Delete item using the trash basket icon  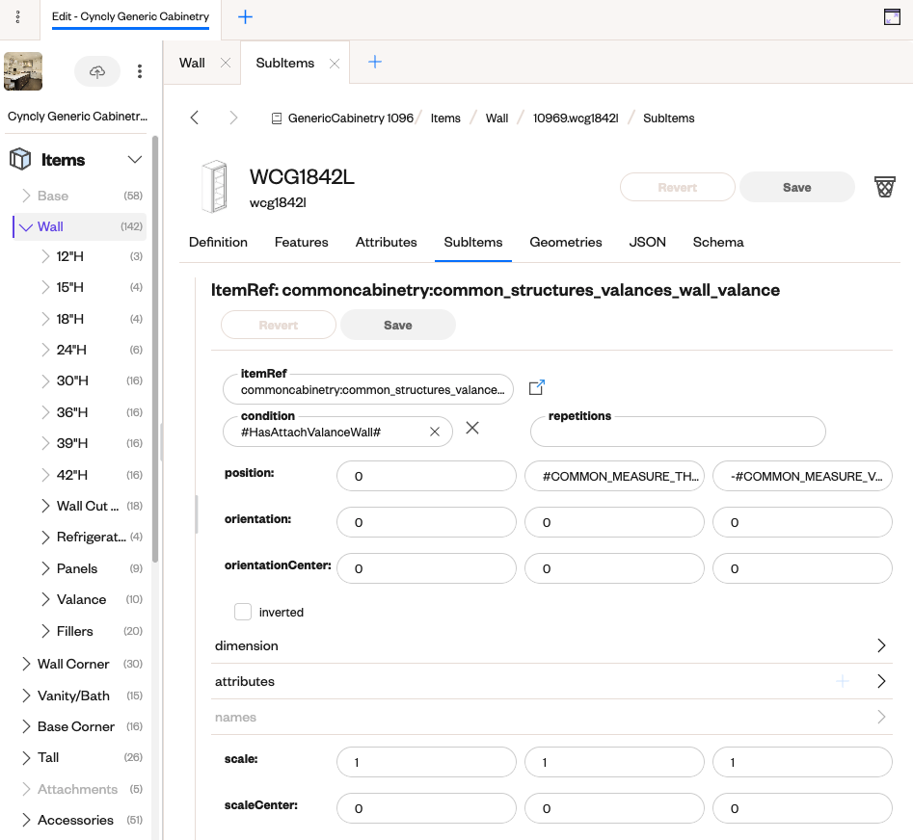(x=884, y=187)
